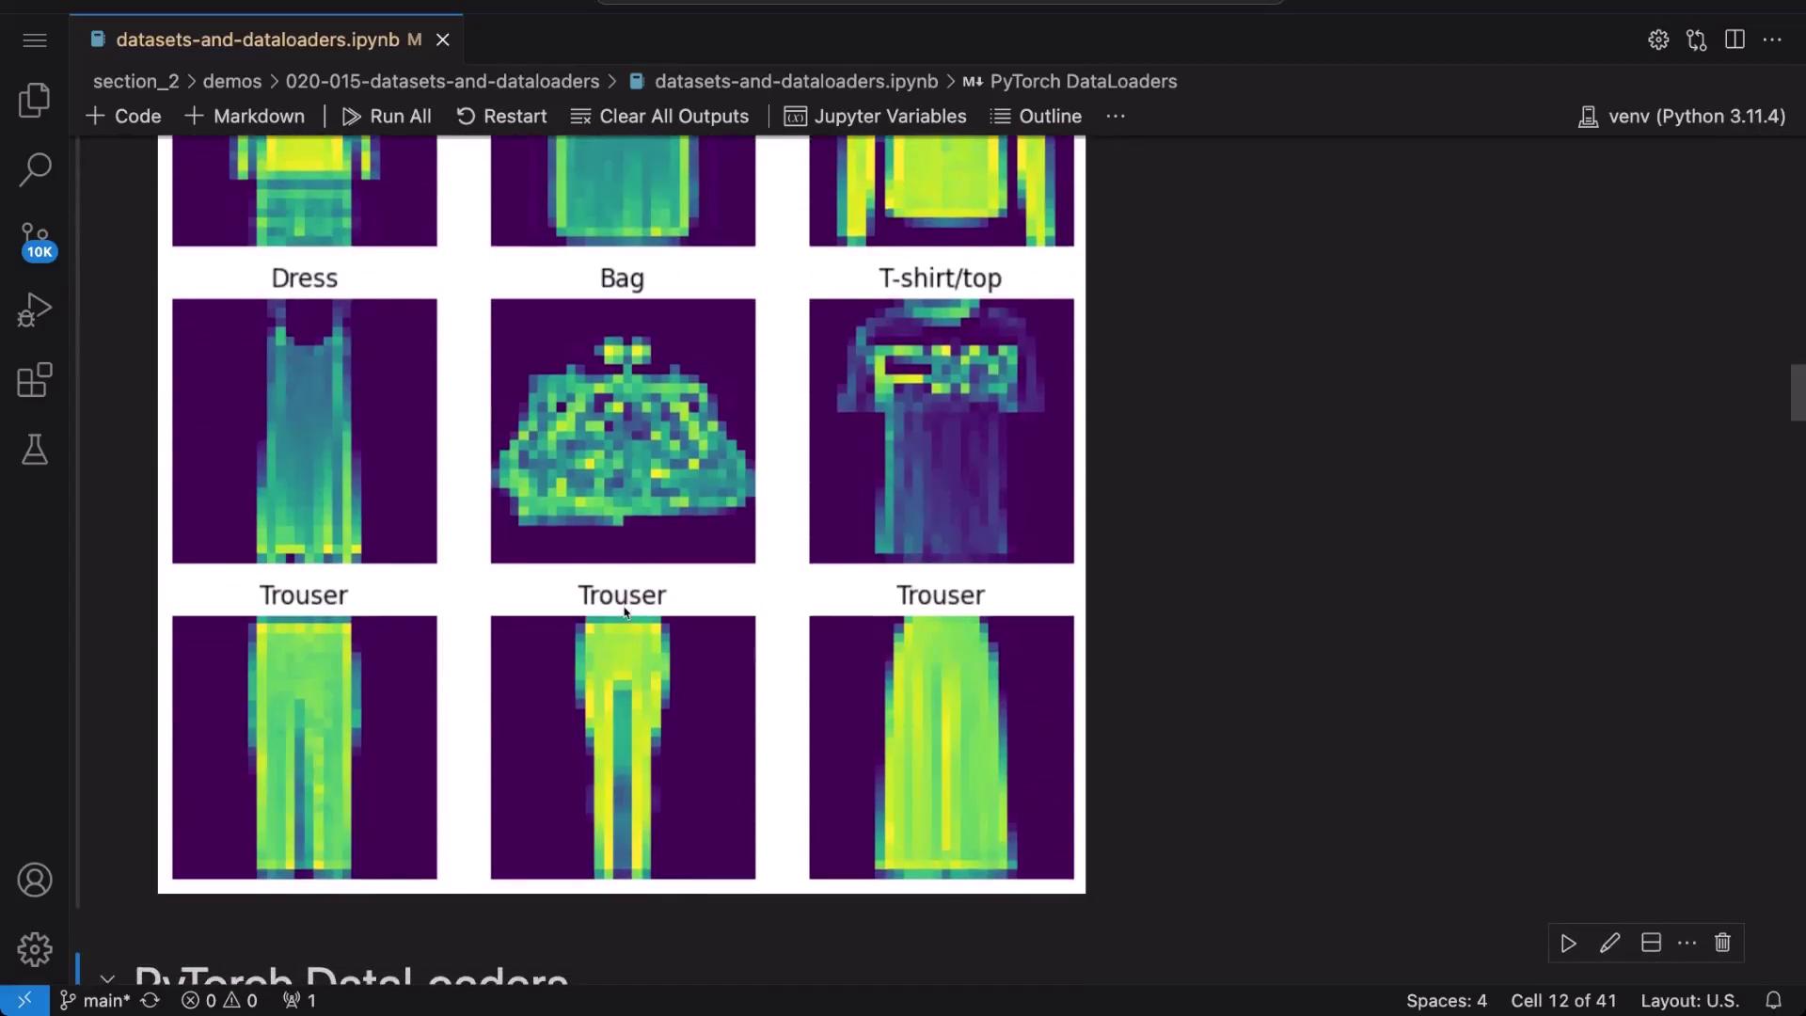The width and height of the screenshot is (1806, 1016).
Task: Delete the cell using trash icon
Action: 1722,943
